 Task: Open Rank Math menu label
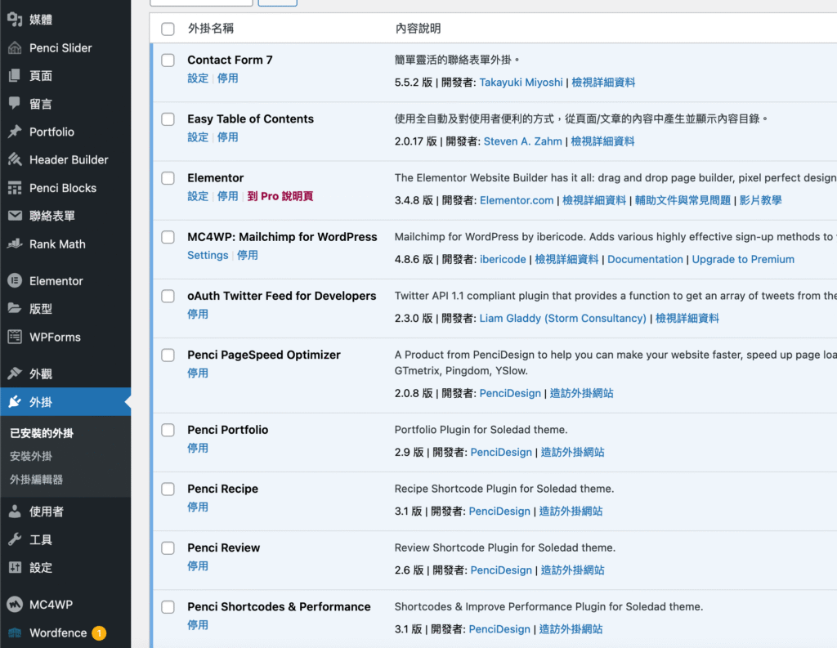click(x=57, y=244)
